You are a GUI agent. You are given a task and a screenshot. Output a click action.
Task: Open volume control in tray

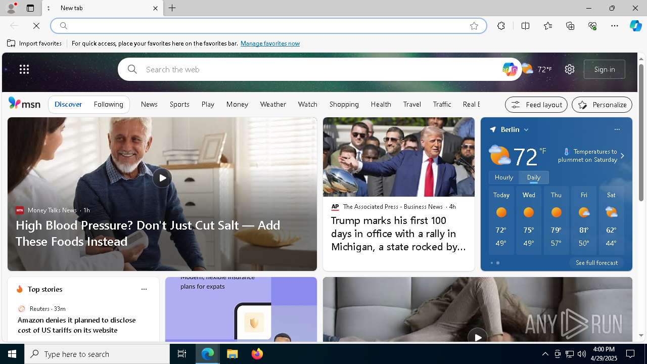(x=582, y=354)
